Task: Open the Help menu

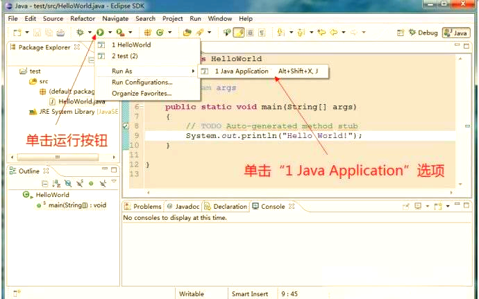Action: pos(246,19)
